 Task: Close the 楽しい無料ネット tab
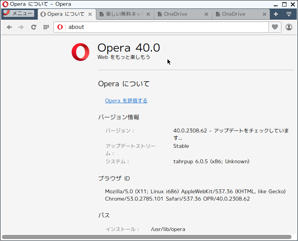(148, 14)
